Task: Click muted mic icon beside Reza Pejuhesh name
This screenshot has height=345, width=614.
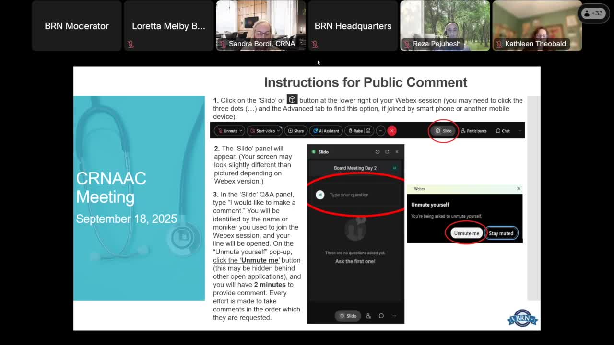Action: [407, 44]
